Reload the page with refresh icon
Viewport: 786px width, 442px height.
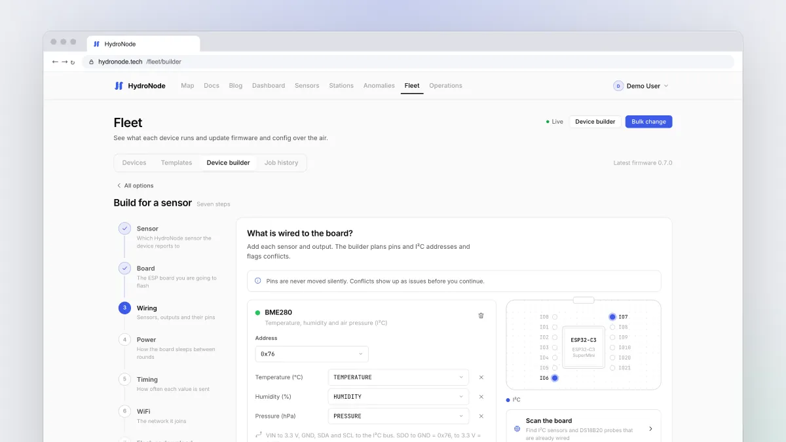(x=73, y=62)
